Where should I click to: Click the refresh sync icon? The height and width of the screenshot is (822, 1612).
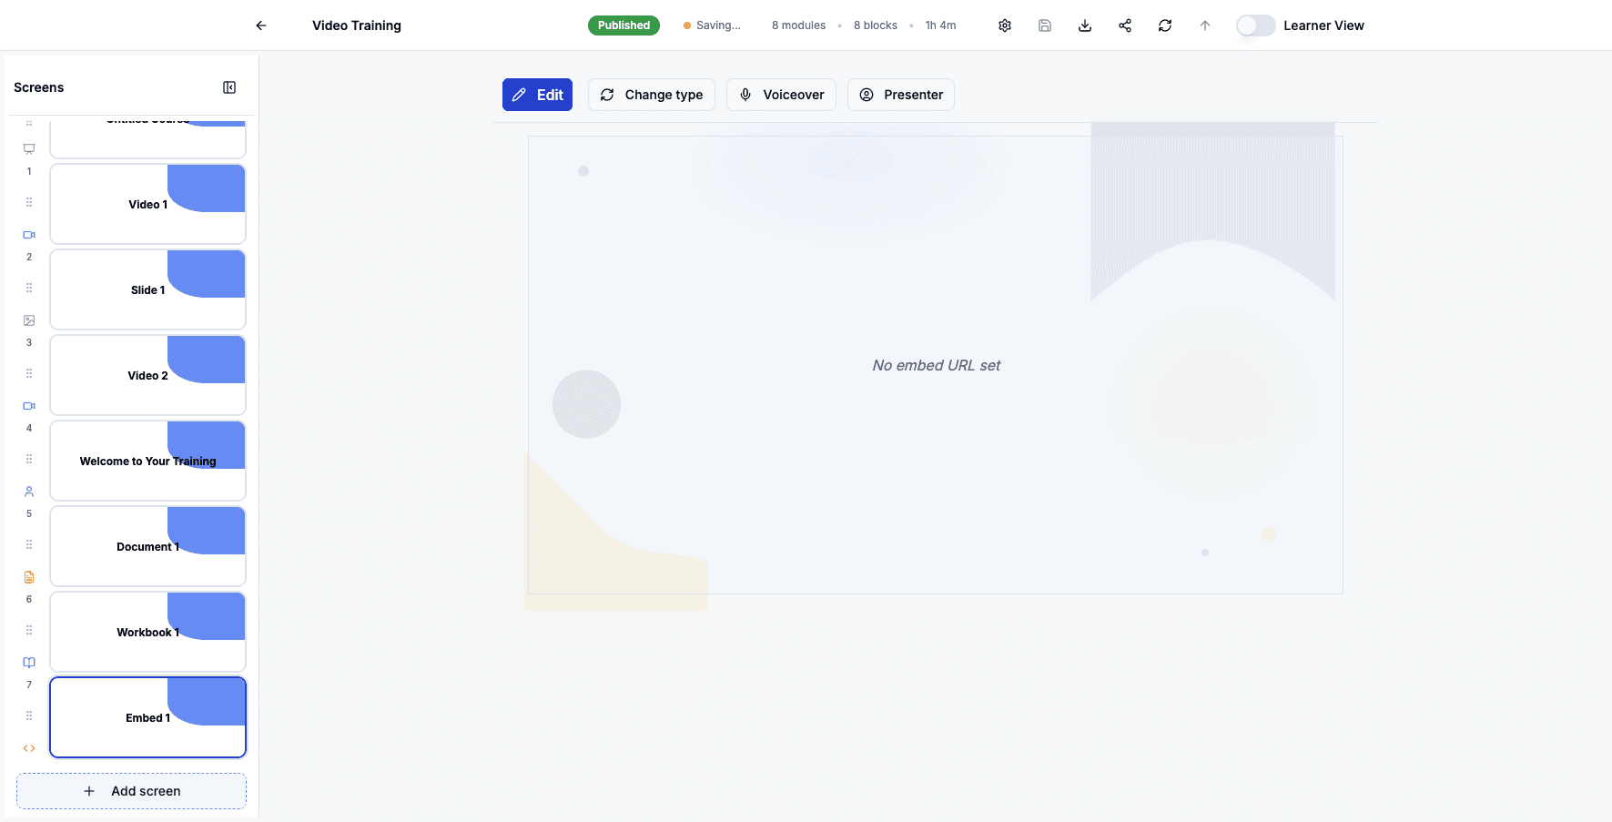[1165, 25]
